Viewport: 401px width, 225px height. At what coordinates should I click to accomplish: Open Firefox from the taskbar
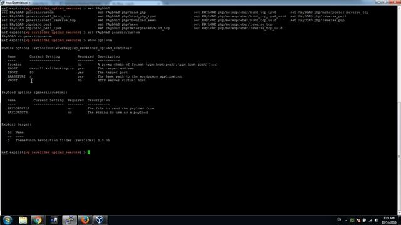click(85, 220)
